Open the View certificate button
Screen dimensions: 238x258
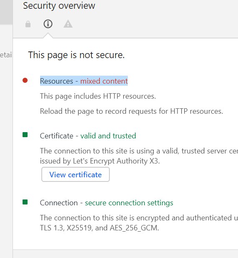[76, 174]
